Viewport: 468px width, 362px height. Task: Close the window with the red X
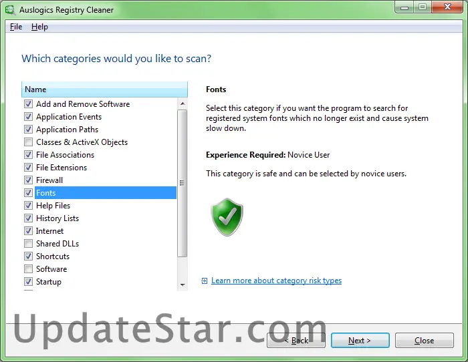[447, 7]
